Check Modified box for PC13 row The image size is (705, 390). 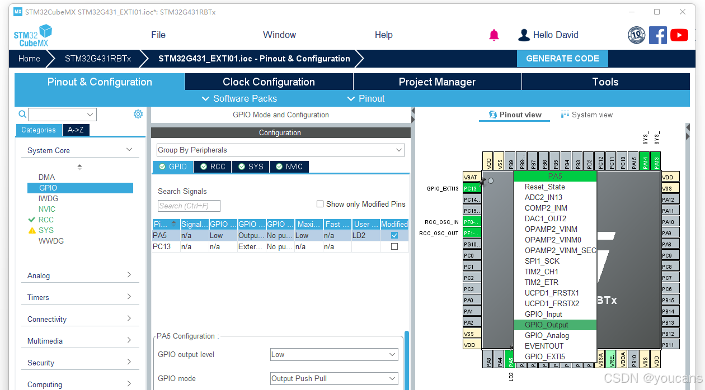pyautogui.click(x=394, y=246)
